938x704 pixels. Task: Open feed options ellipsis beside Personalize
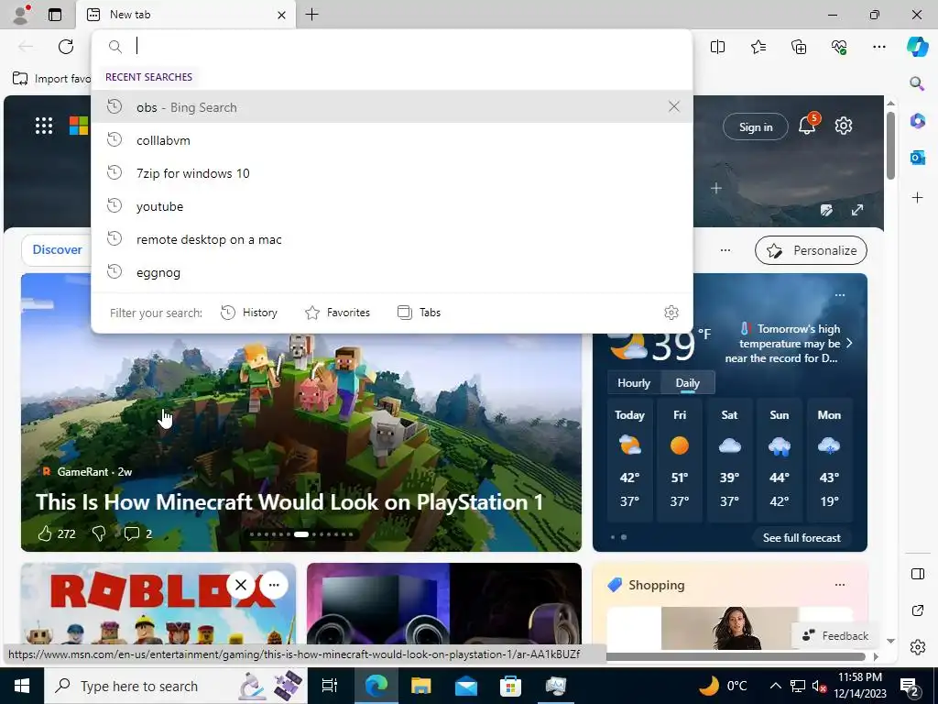[x=725, y=250]
